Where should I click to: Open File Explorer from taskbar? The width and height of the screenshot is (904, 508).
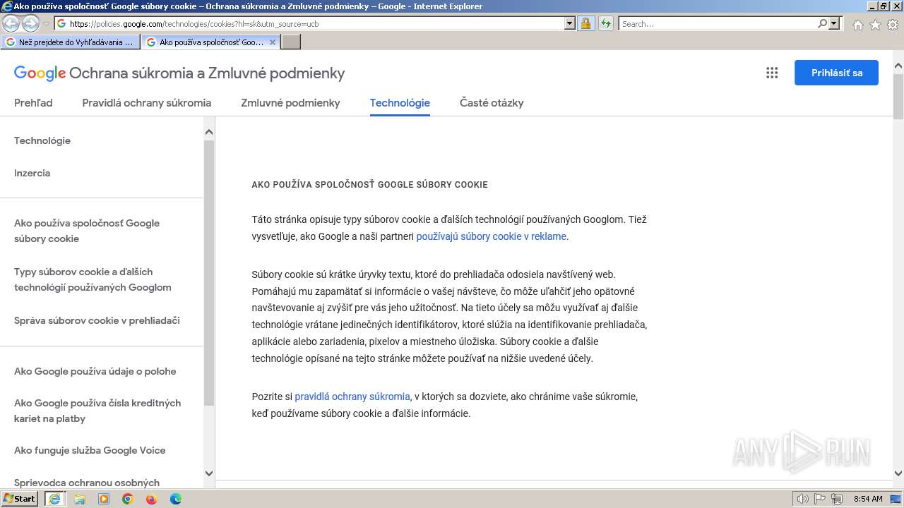click(80, 499)
